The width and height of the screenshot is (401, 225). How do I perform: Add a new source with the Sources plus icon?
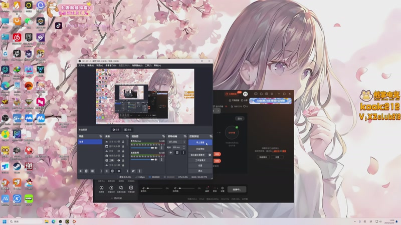pyautogui.click(x=107, y=171)
